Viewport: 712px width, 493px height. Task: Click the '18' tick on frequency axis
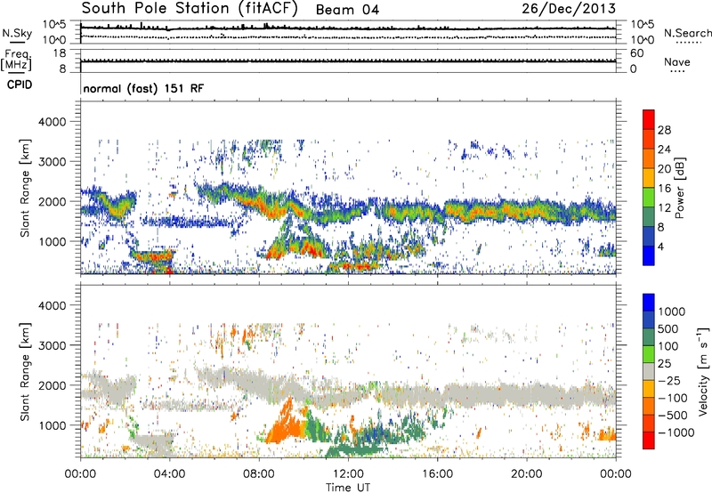coord(60,53)
